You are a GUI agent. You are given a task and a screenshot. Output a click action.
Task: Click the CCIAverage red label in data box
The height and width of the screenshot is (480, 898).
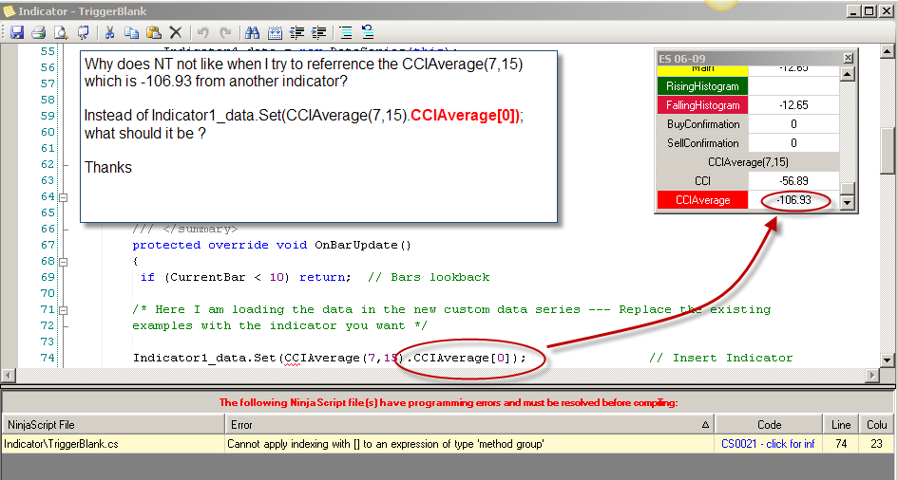[702, 200]
